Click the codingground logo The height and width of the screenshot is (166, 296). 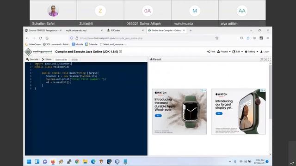[38, 52]
